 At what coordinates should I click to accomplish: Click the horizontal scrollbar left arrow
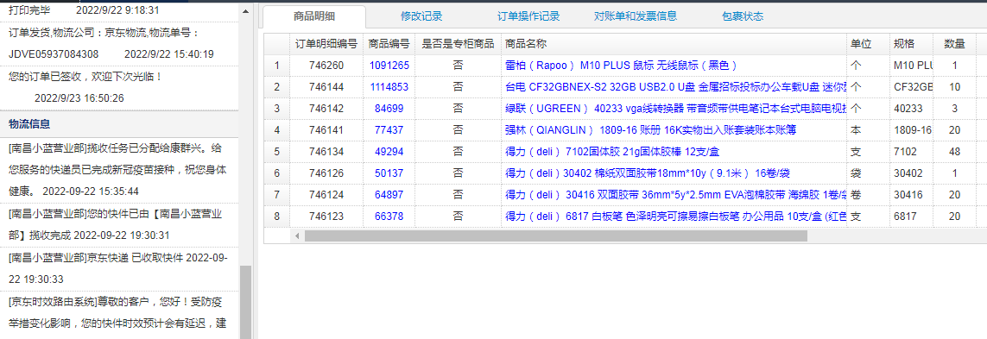pyautogui.click(x=297, y=235)
